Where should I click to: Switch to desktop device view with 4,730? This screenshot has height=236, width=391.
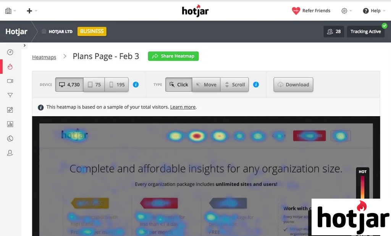[x=69, y=85]
